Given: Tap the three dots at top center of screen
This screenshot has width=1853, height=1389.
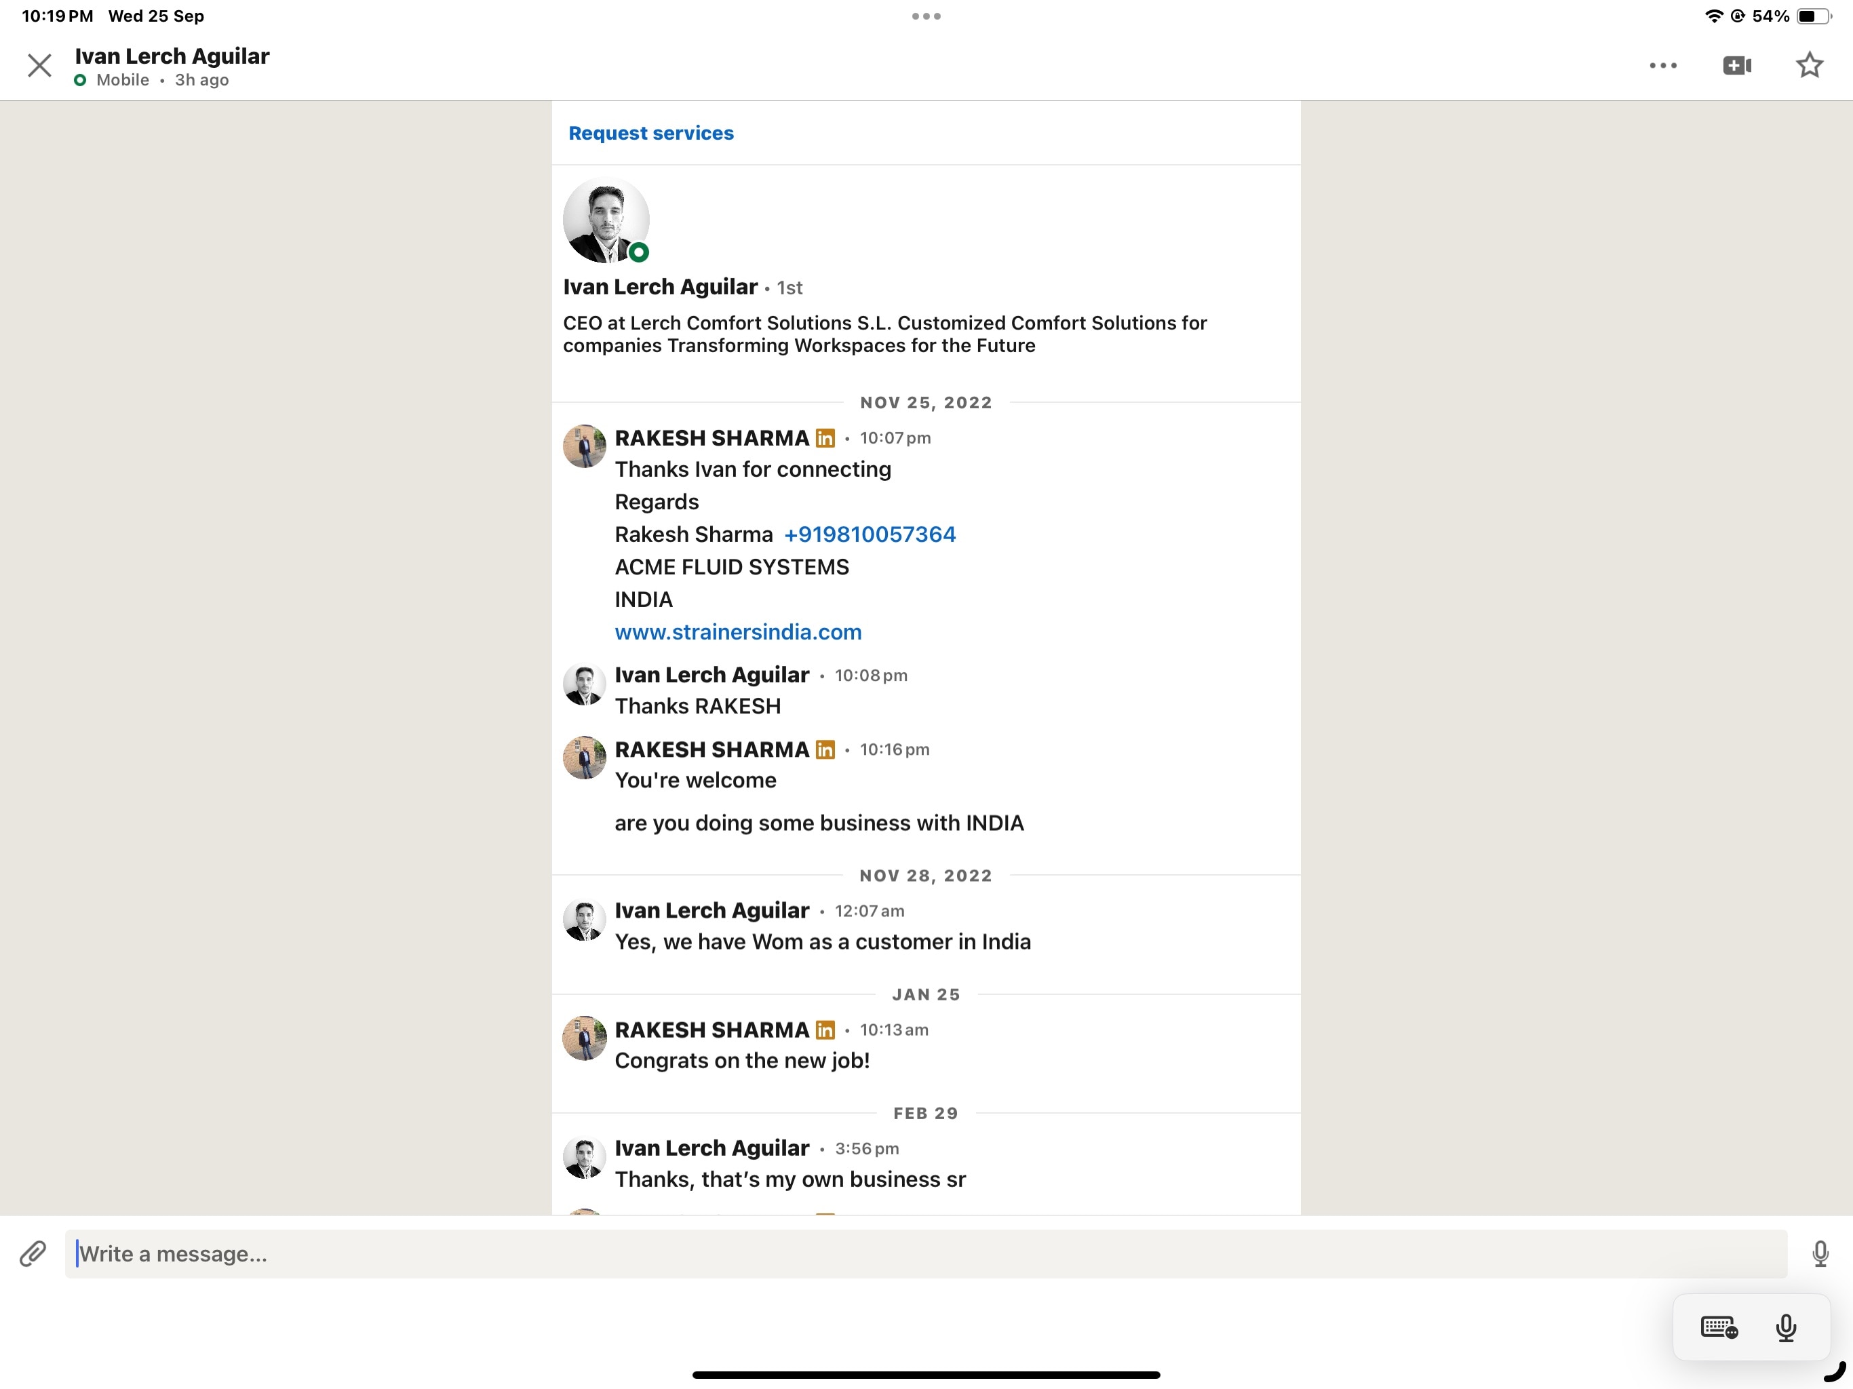Looking at the screenshot, I should click(x=926, y=16).
